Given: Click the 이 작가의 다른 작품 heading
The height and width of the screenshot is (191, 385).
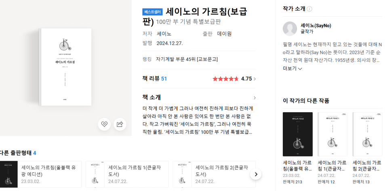Looking at the screenshot, I should click(x=306, y=101).
